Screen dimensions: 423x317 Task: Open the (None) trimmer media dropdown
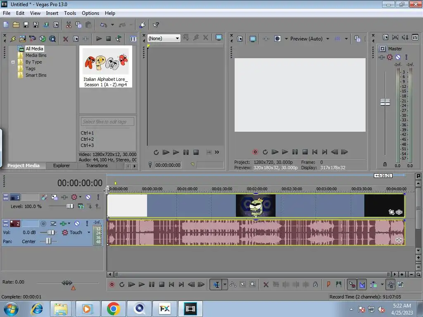pos(177,38)
